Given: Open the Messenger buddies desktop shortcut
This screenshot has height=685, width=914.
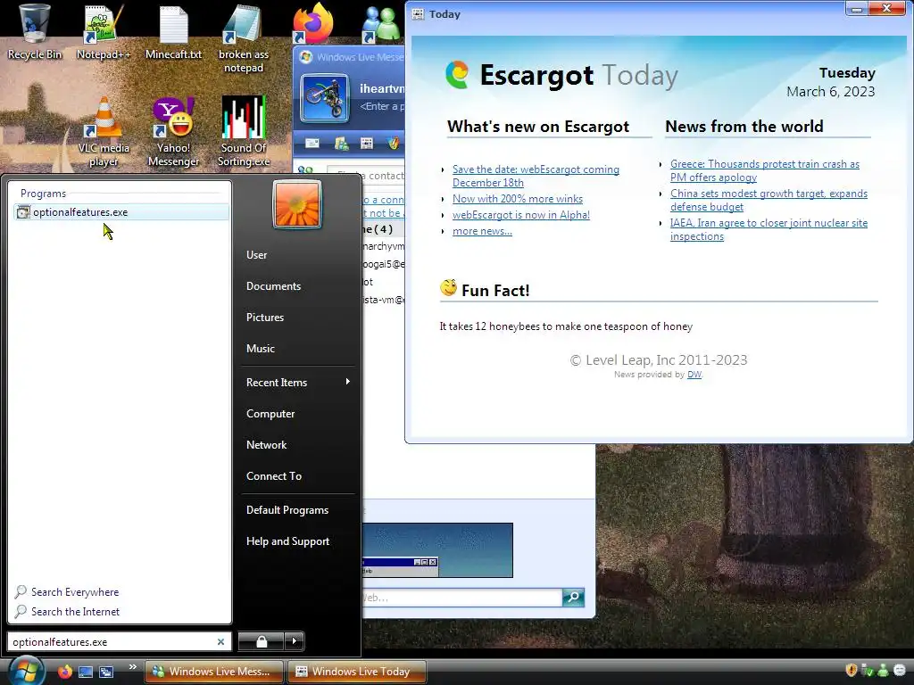Looking at the screenshot, I should [x=380, y=23].
